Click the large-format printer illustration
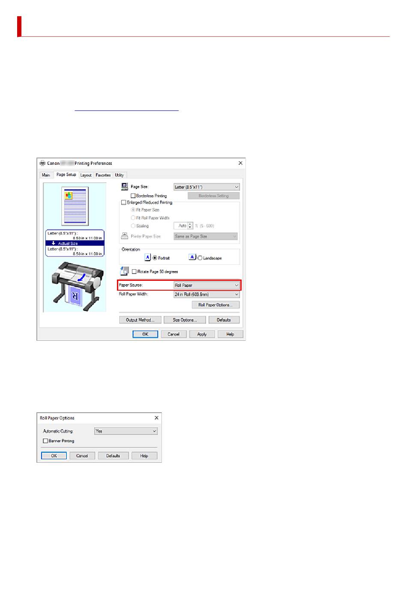The width and height of the screenshot is (407, 598). pyautogui.click(x=77, y=286)
